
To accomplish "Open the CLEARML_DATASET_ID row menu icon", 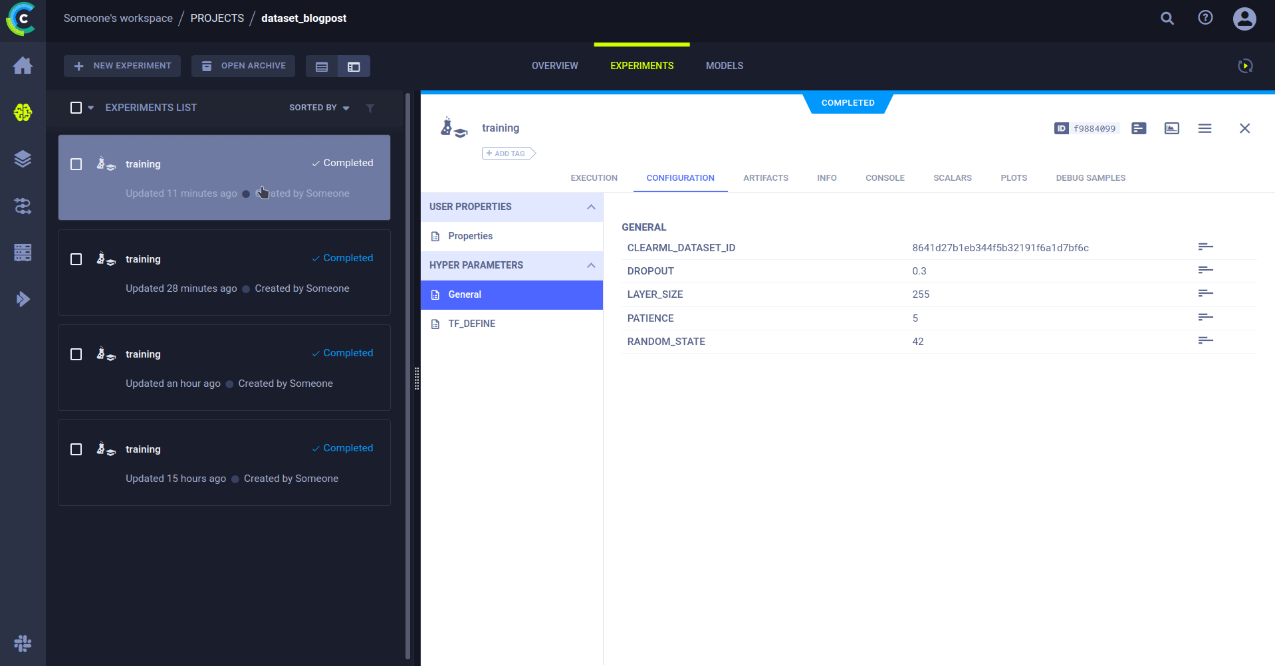I will [x=1206, y=247].
